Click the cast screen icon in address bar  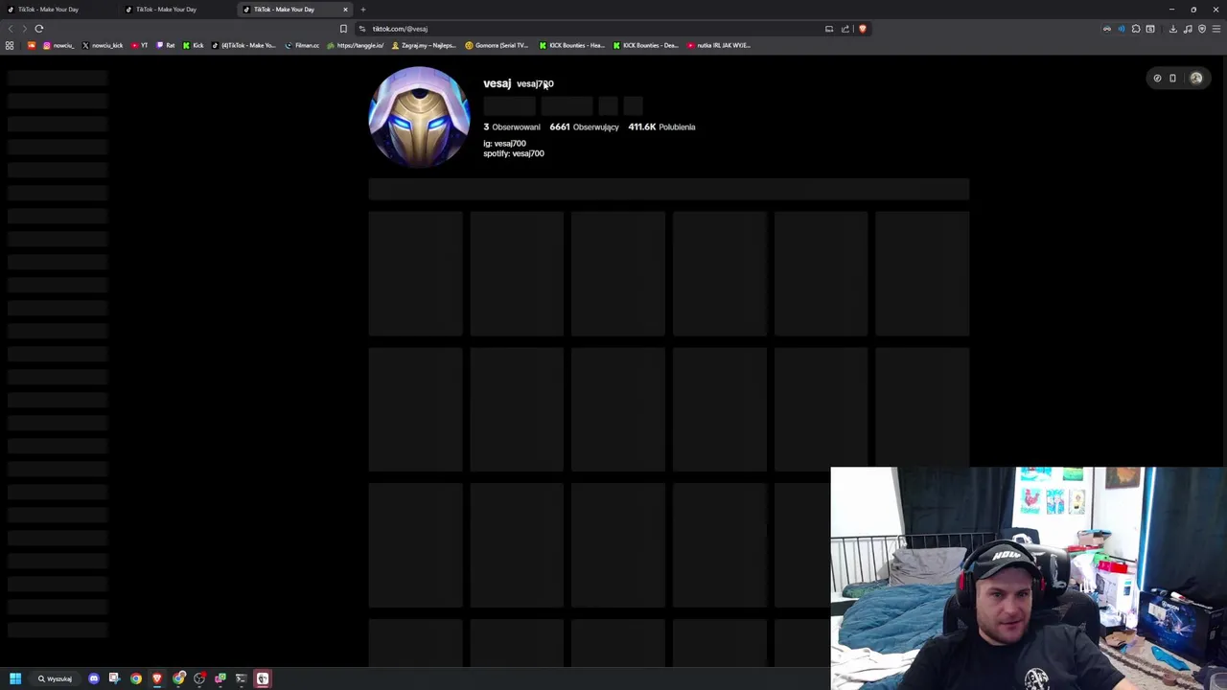pyautogui.click(x=829, y=29)
